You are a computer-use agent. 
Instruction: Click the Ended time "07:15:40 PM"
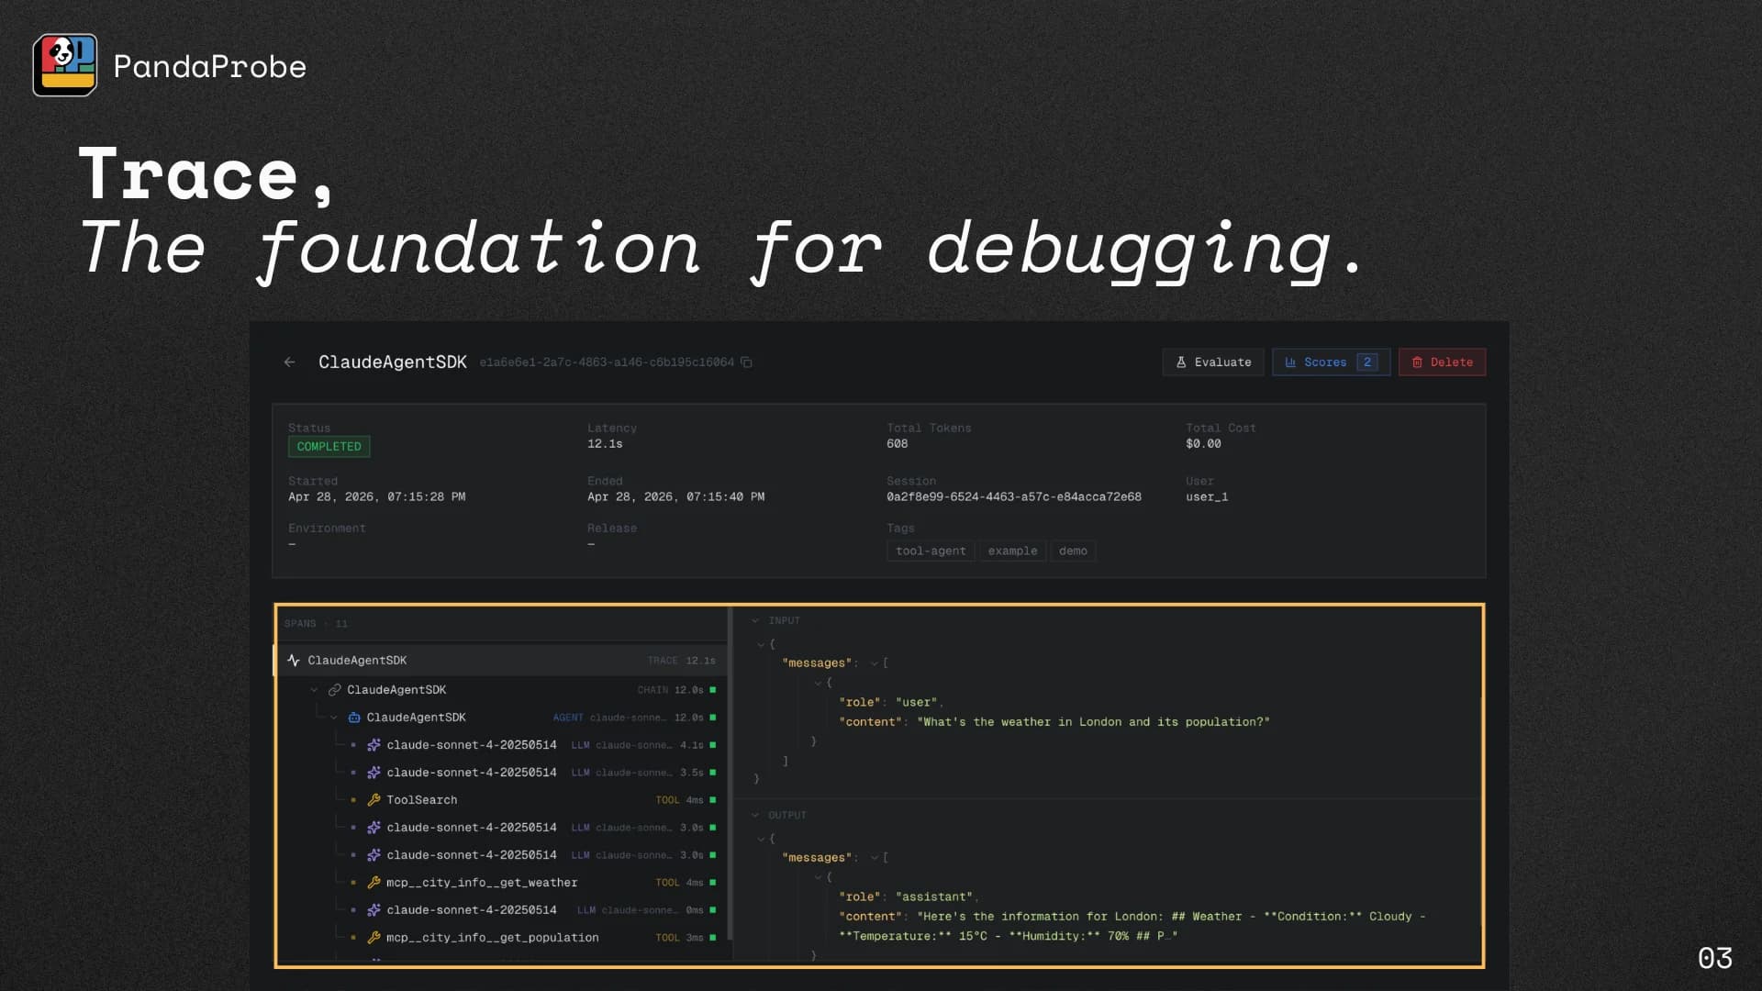tap(725, 497)
